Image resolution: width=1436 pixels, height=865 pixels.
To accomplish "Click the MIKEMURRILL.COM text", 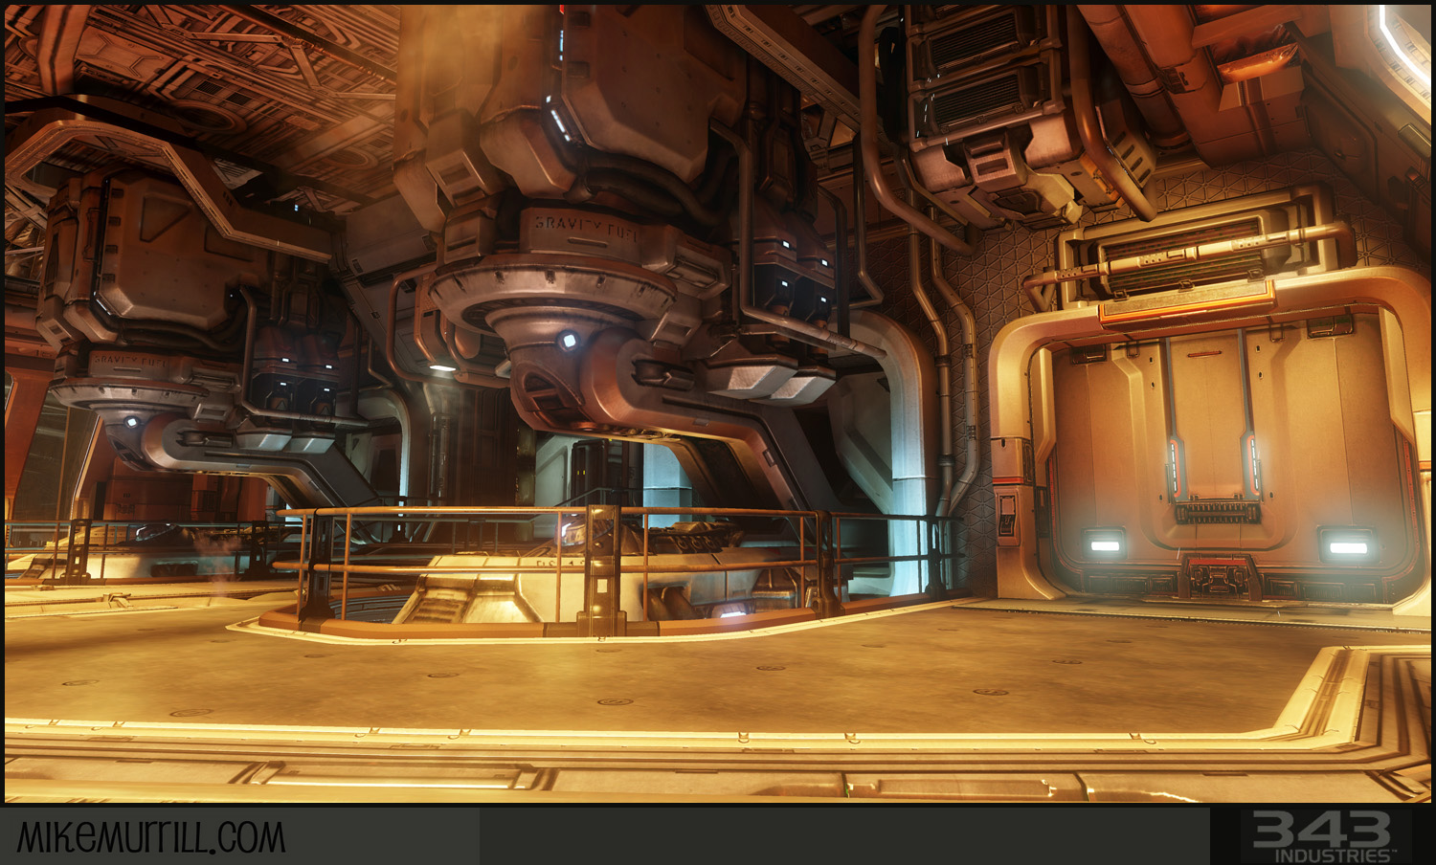I will (x=151, y=836).
